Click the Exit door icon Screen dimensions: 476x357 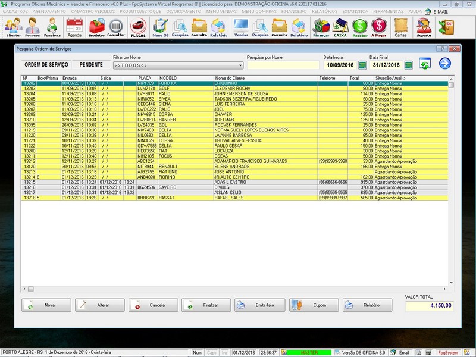click(x=446, y=27)
